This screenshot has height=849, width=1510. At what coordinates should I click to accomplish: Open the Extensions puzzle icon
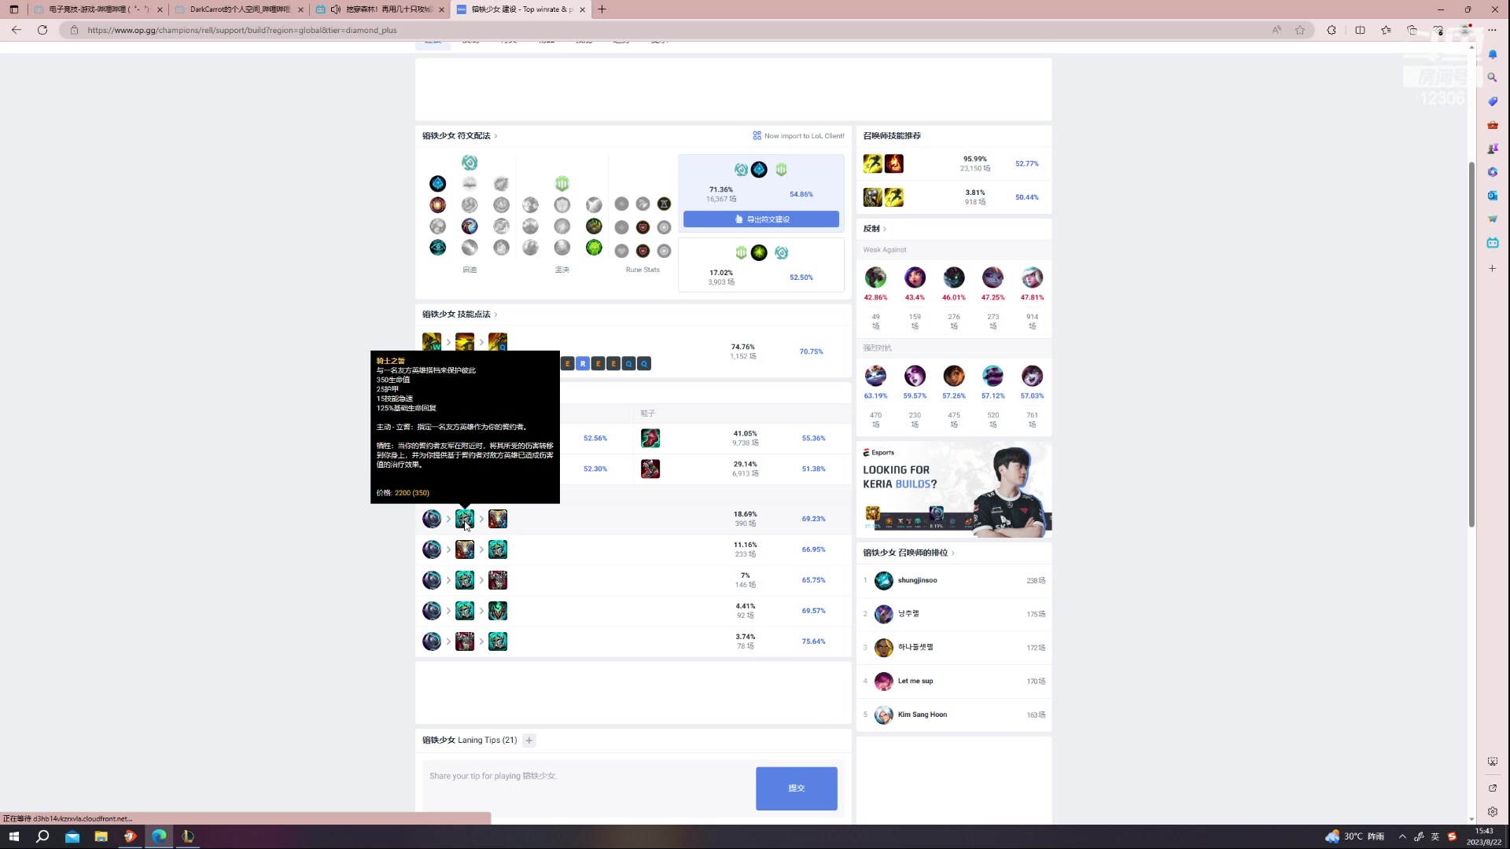coord(1331,30)
